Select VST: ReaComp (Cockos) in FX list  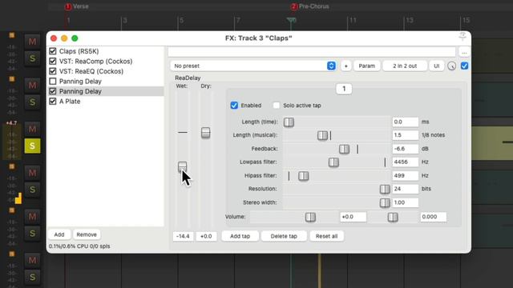96,61
